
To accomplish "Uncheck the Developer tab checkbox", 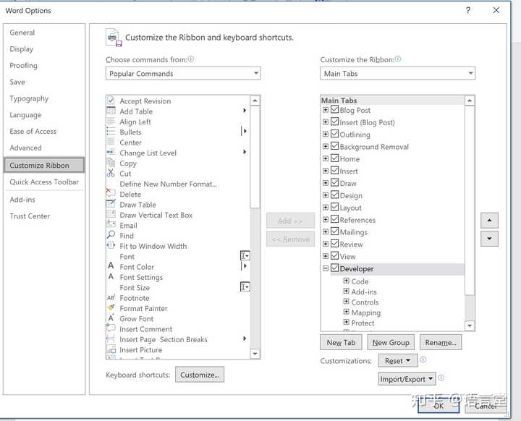I will pyautogui.click(x=335, y=268).
